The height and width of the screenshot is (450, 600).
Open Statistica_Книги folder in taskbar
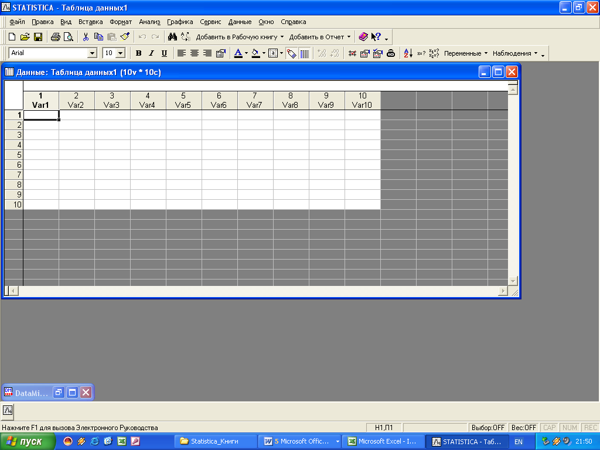pyautogui.click(x=216, y=441)
